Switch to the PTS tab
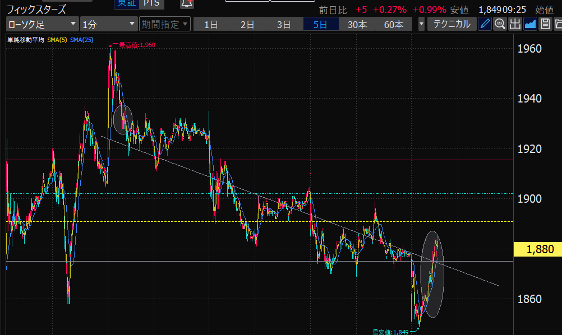The image size is (562, 335). point(150,4)
